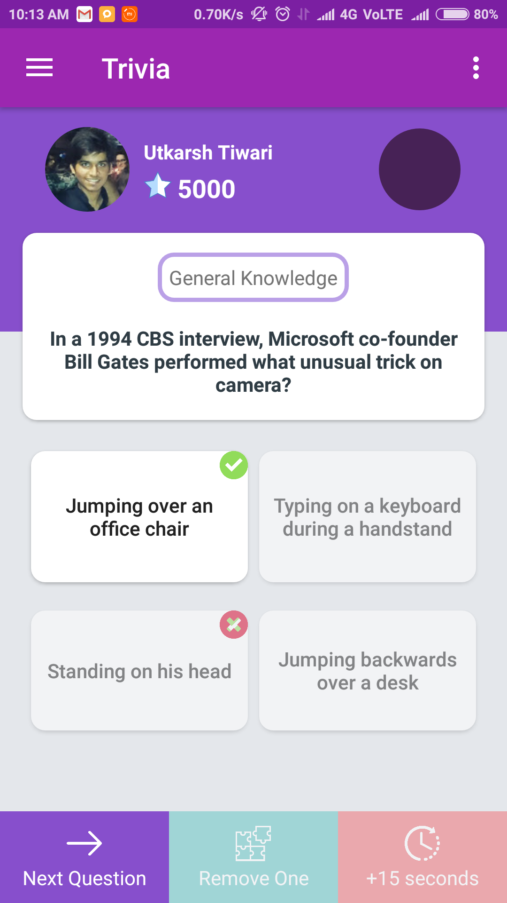Tap the +15 seconds label
The height and width of the screenshot is (903, 507).
point(422,879)
